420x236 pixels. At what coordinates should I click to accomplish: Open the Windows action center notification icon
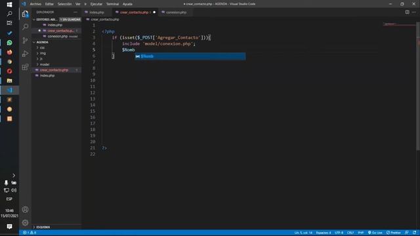9,227
